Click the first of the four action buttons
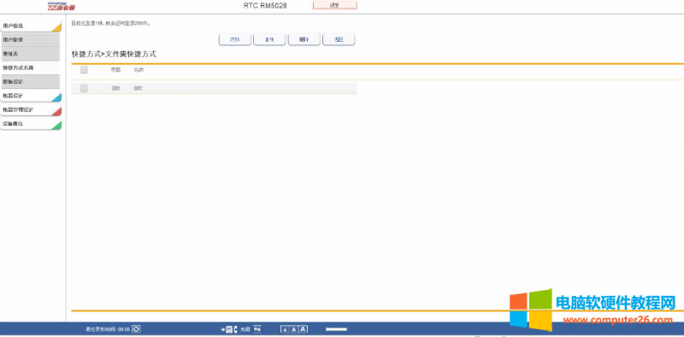This screenshot has width=684, height=337. pos(234,39)
